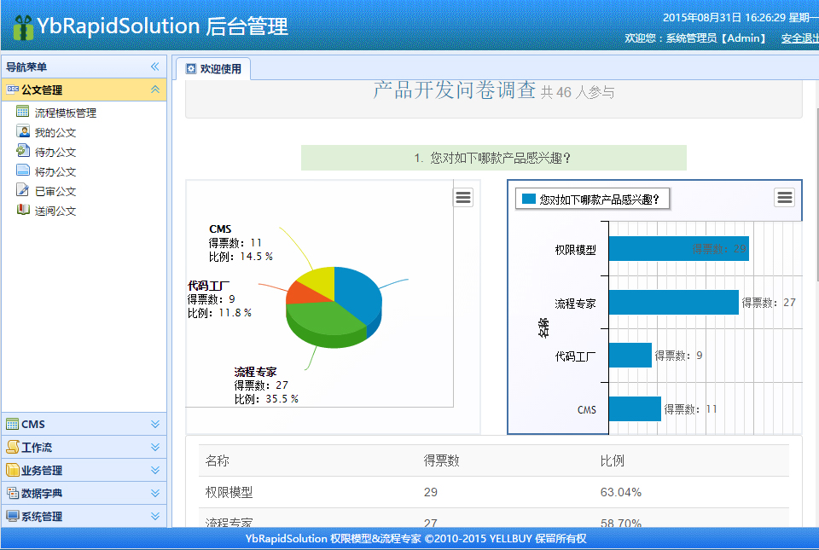The width and height of the screenshot is (819, 550).
Task: Click the table cell showing 29
Action: pyautogui.click(x=430, y=492)
